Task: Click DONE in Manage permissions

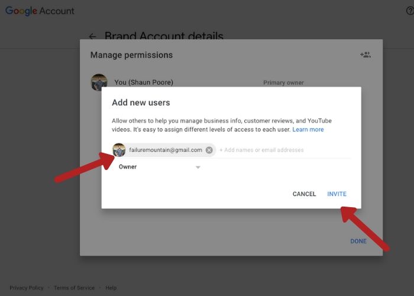Action: pos(358,241)
